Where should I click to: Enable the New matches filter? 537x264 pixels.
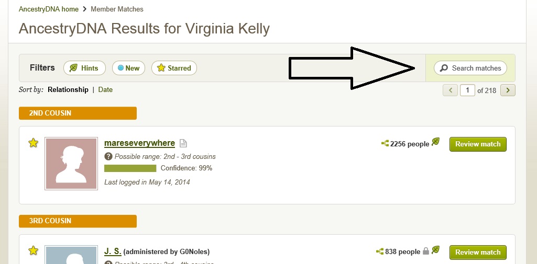pyautogui.click(x=128, y=68)
